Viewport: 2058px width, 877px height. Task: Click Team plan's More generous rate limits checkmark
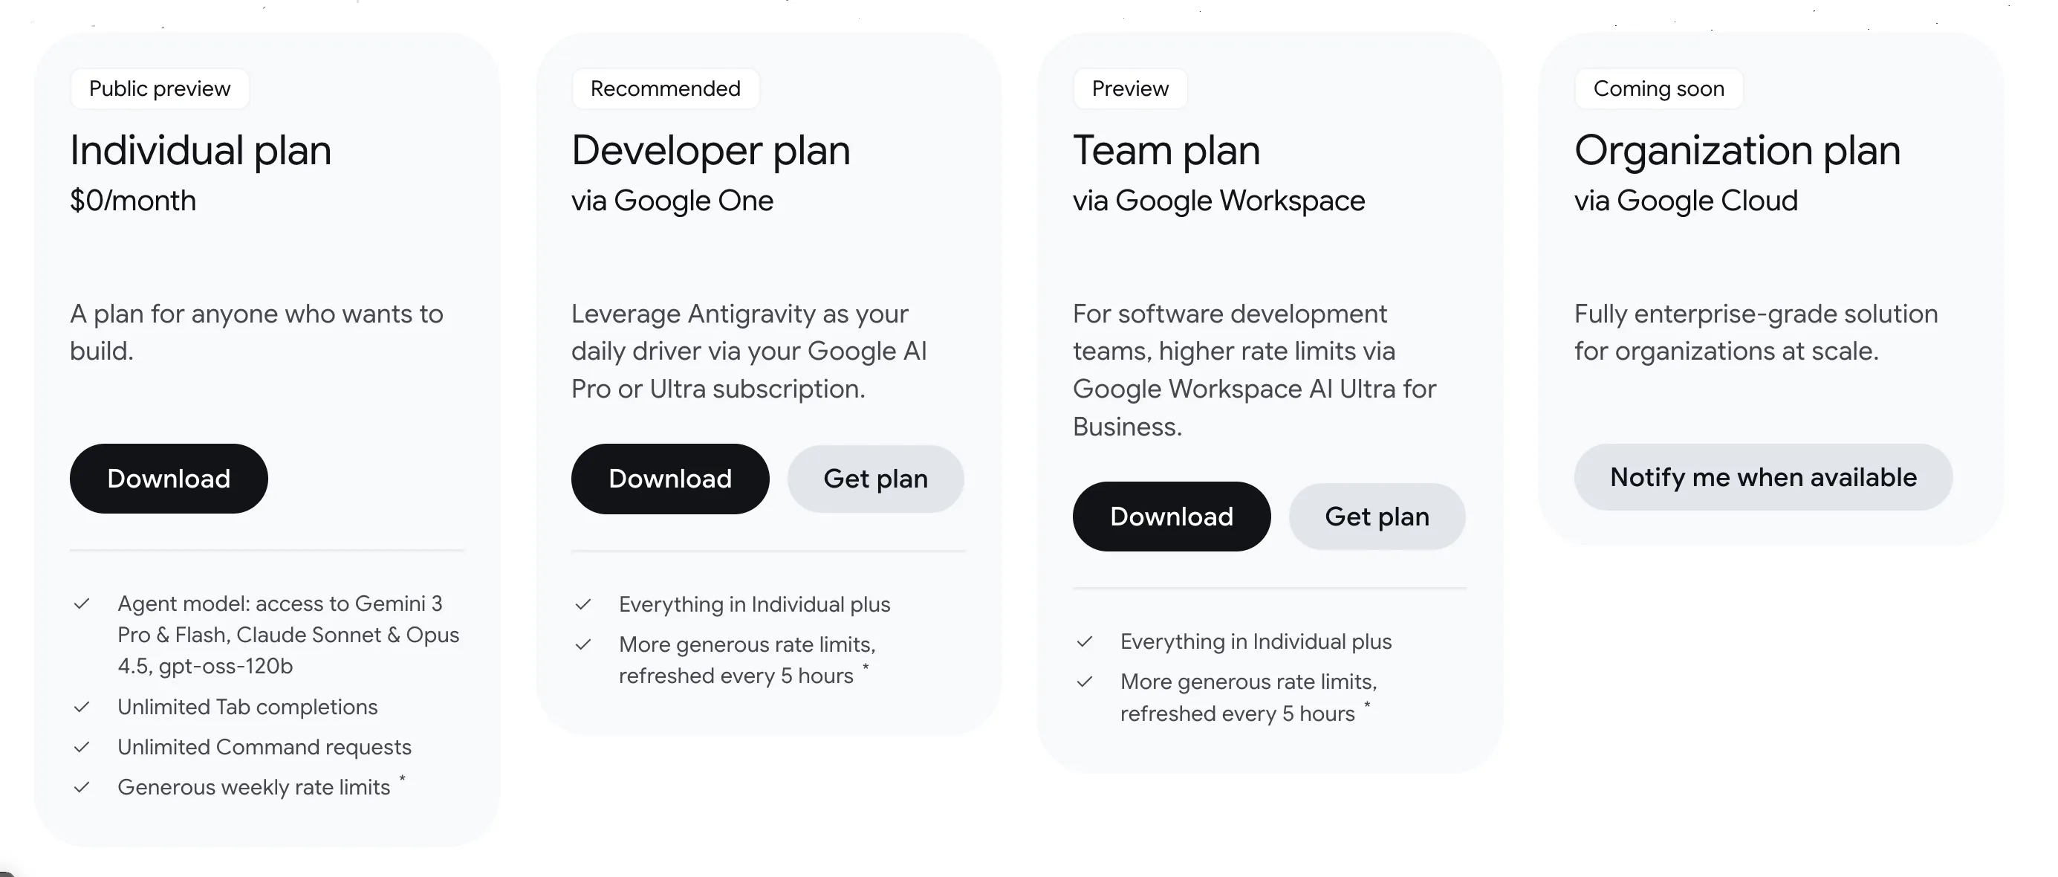[x=1084, y=682]
